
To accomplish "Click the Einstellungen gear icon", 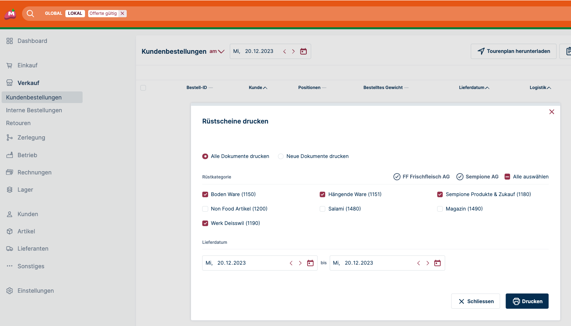I will click(10, 291).
